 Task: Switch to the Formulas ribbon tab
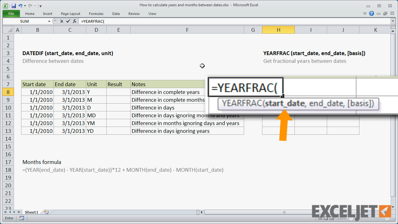coord(96,14)
